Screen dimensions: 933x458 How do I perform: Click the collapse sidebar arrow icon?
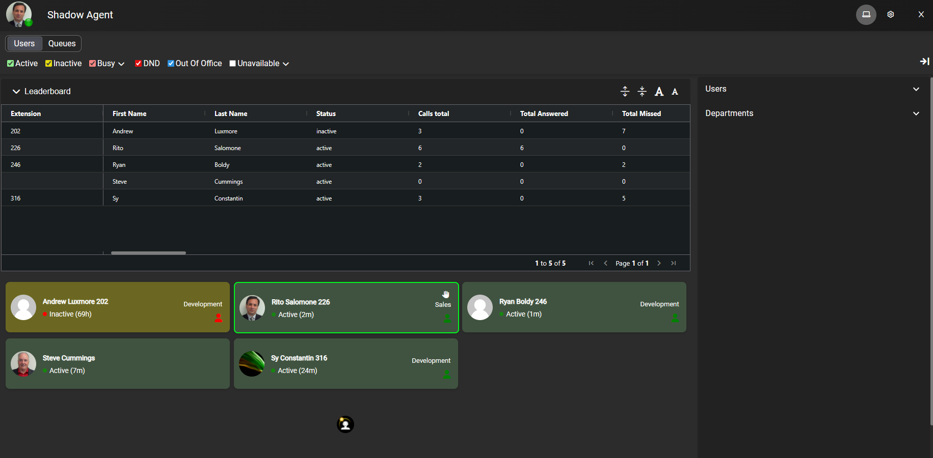click(x=924, y=61)
